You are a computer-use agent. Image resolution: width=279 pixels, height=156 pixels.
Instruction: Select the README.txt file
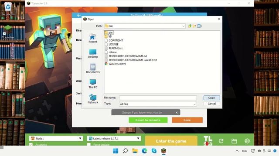pyautogui.click(x=113, y=48)
